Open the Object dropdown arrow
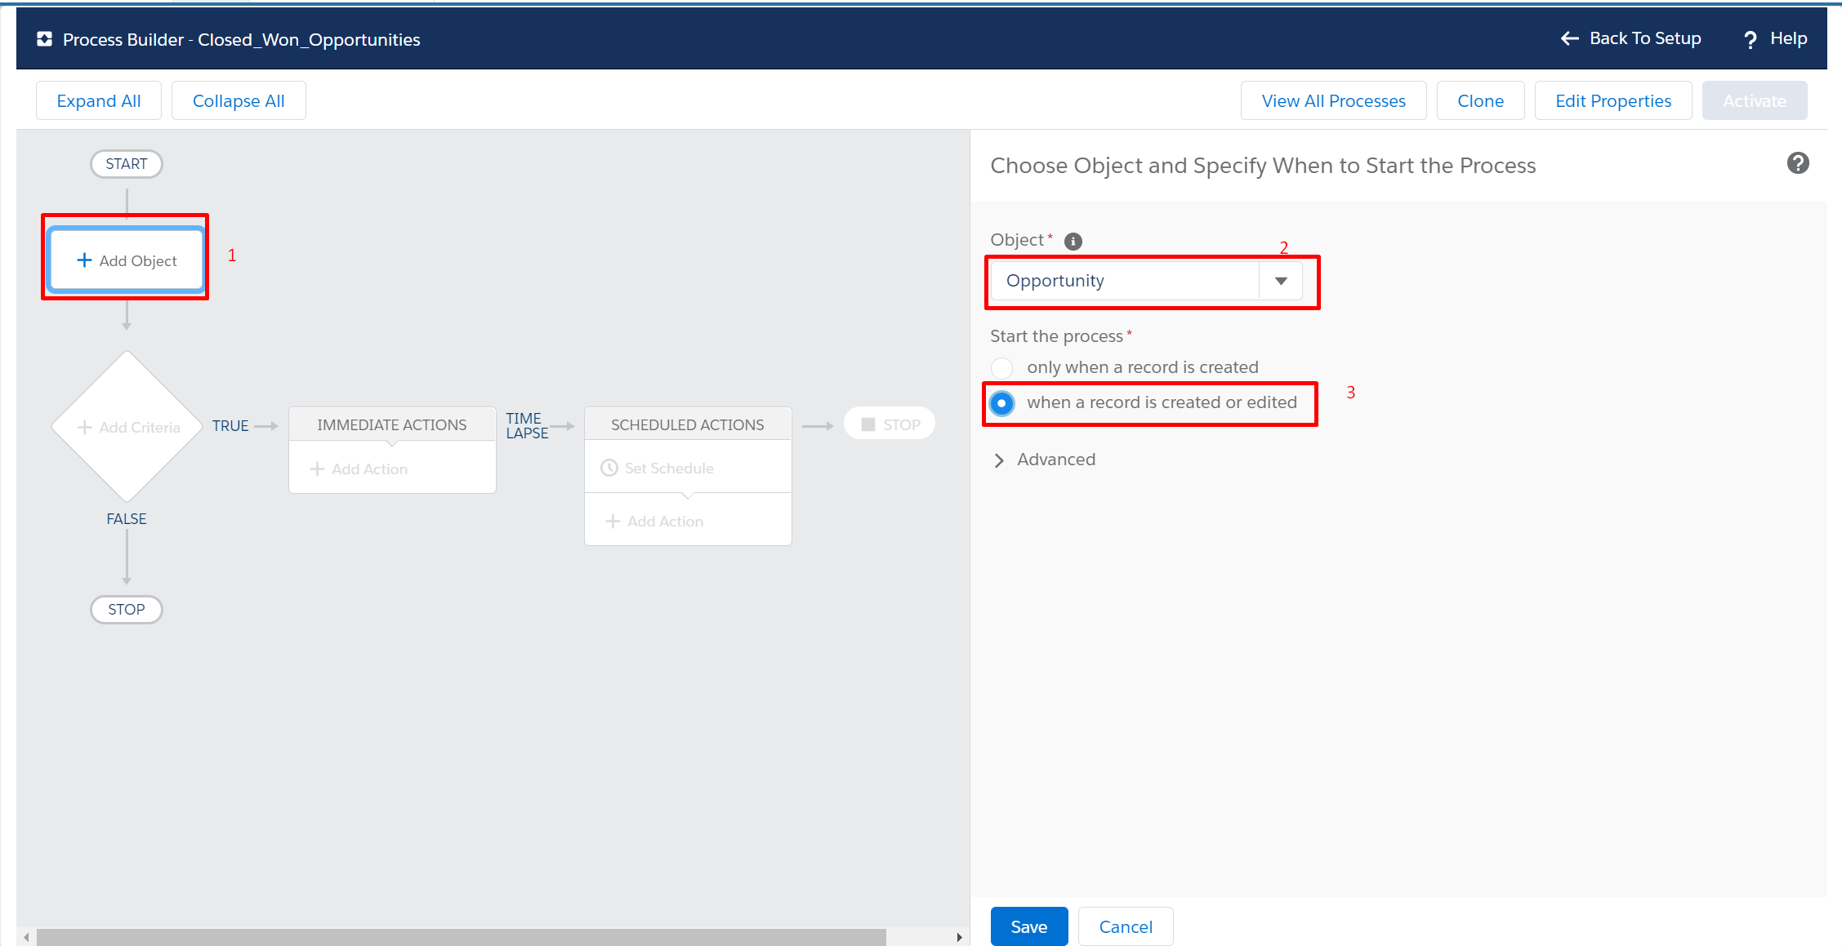1842x946 pixels. coord(1280,281)
